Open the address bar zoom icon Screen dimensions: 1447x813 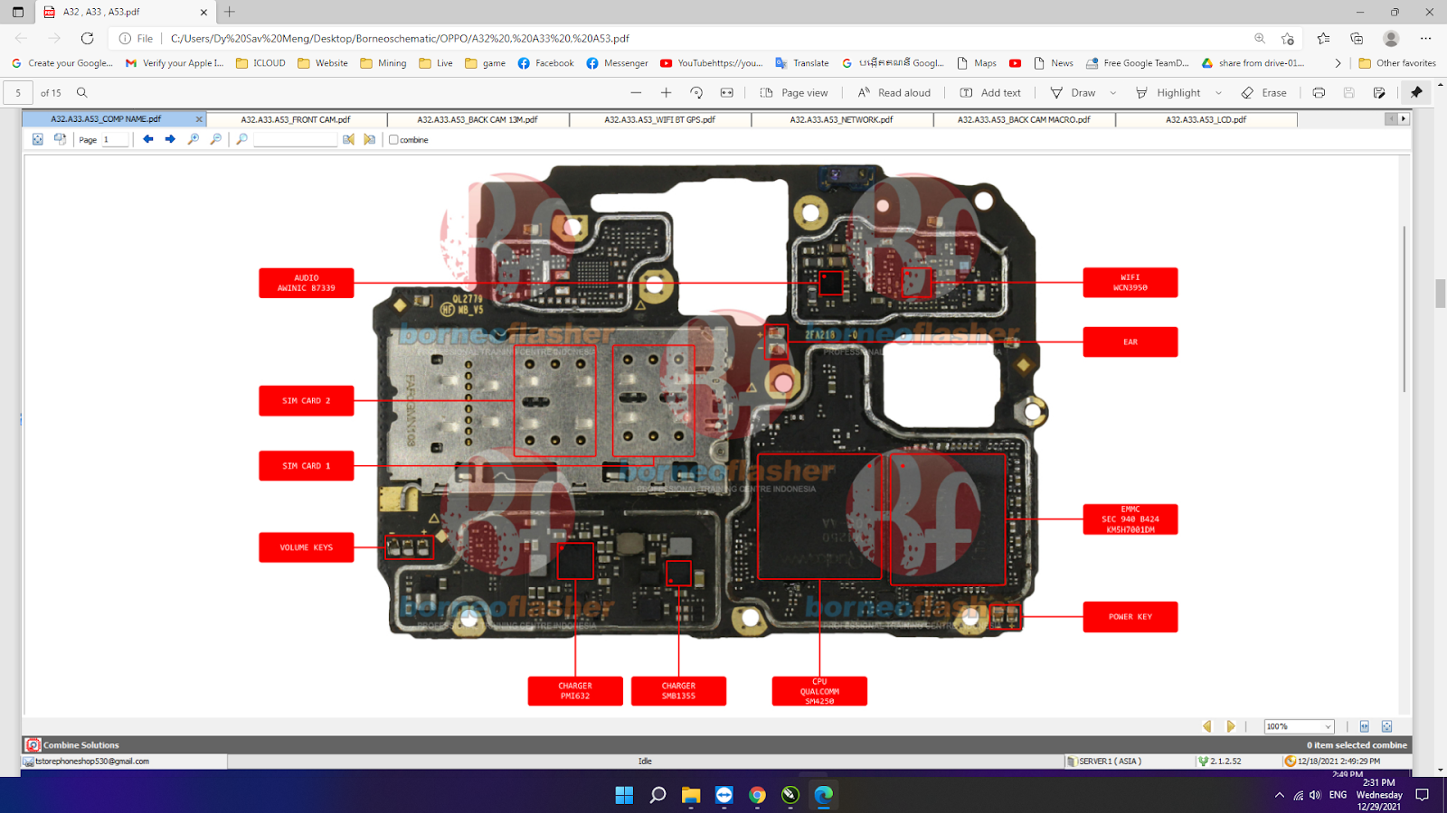1260,38
